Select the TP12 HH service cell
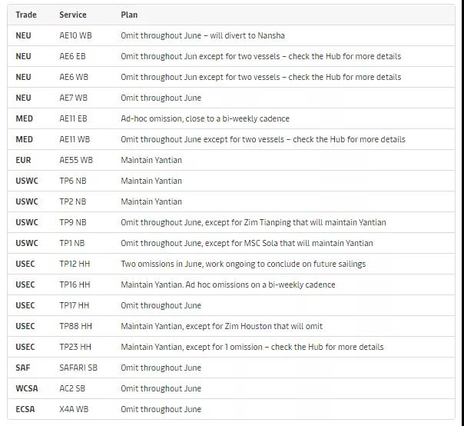Image resolution: width=464 pixels, height=426 pixels. coord(75,264)
